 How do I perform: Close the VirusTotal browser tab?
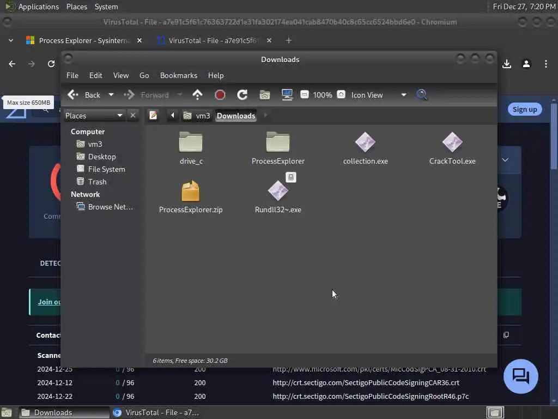tap(269, 40)
